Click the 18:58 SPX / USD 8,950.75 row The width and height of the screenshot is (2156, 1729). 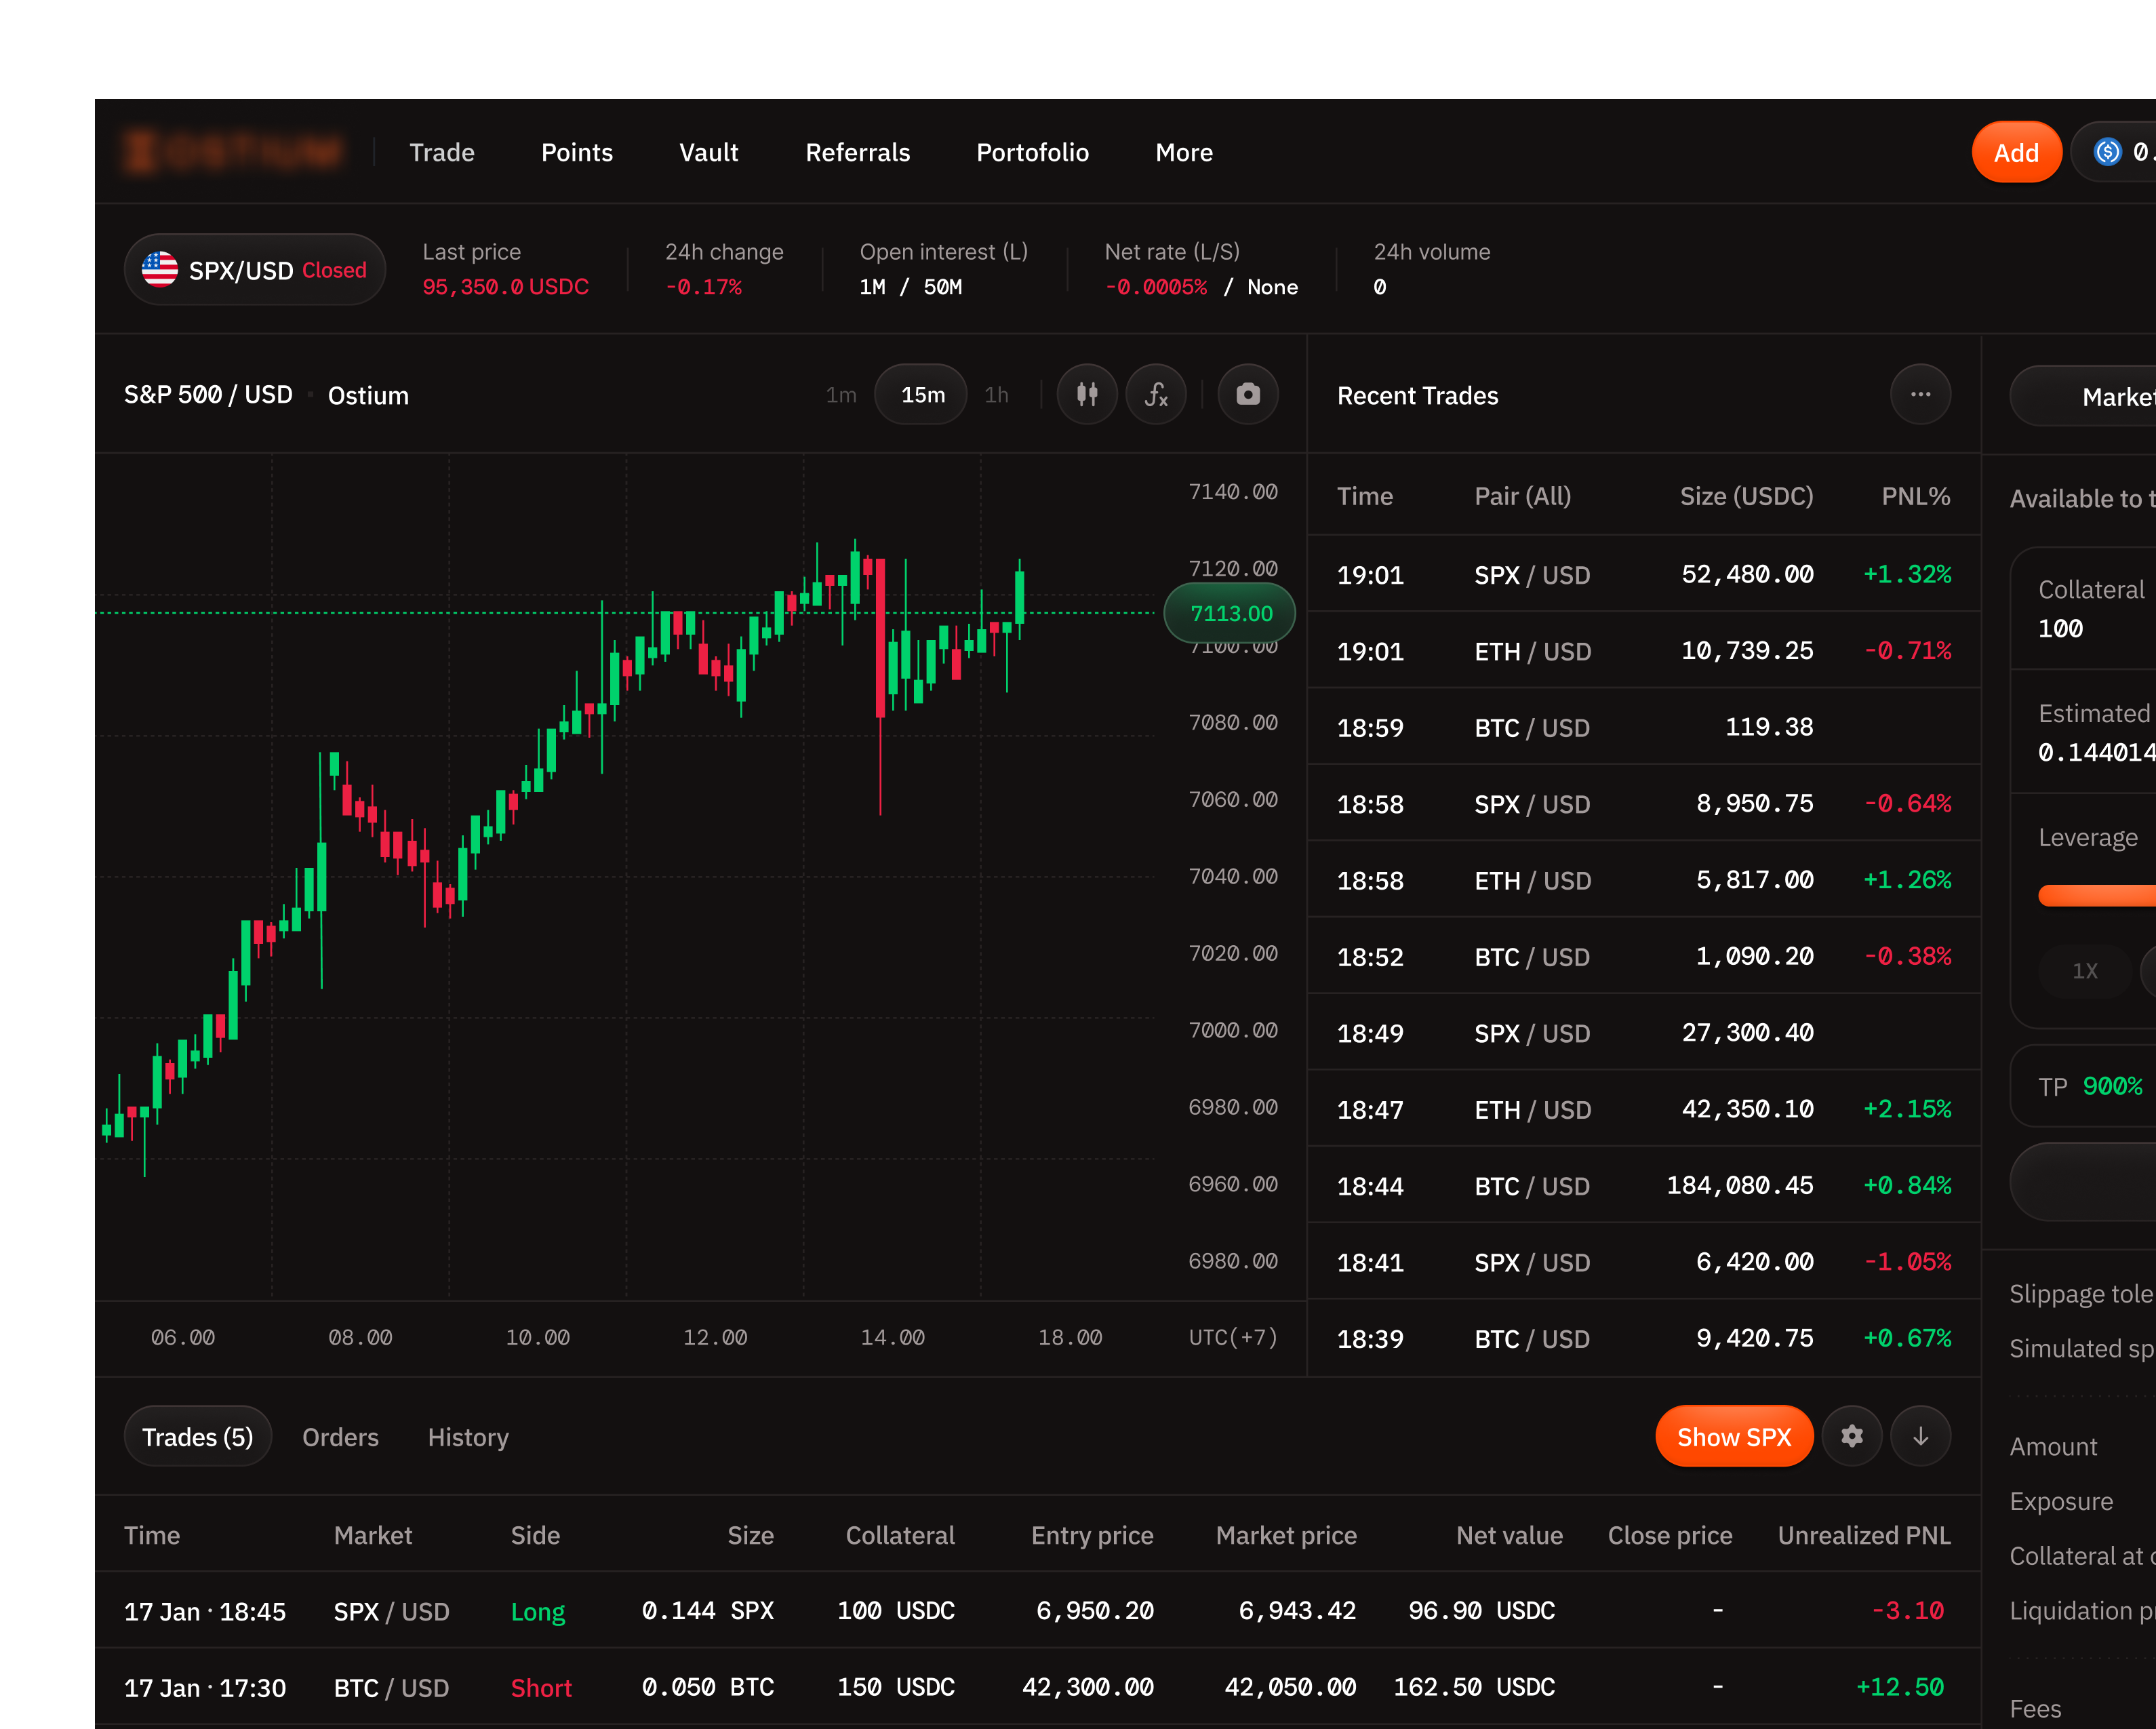point(1644,804)
